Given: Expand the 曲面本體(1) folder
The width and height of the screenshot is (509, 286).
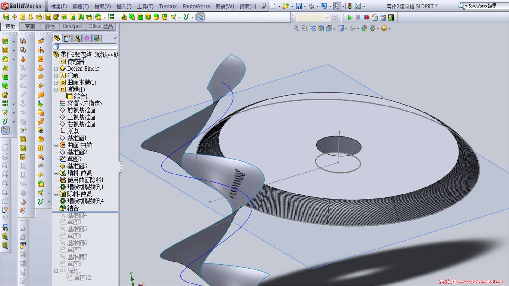Looking at the screenshot, I should [x=56, y=83].
